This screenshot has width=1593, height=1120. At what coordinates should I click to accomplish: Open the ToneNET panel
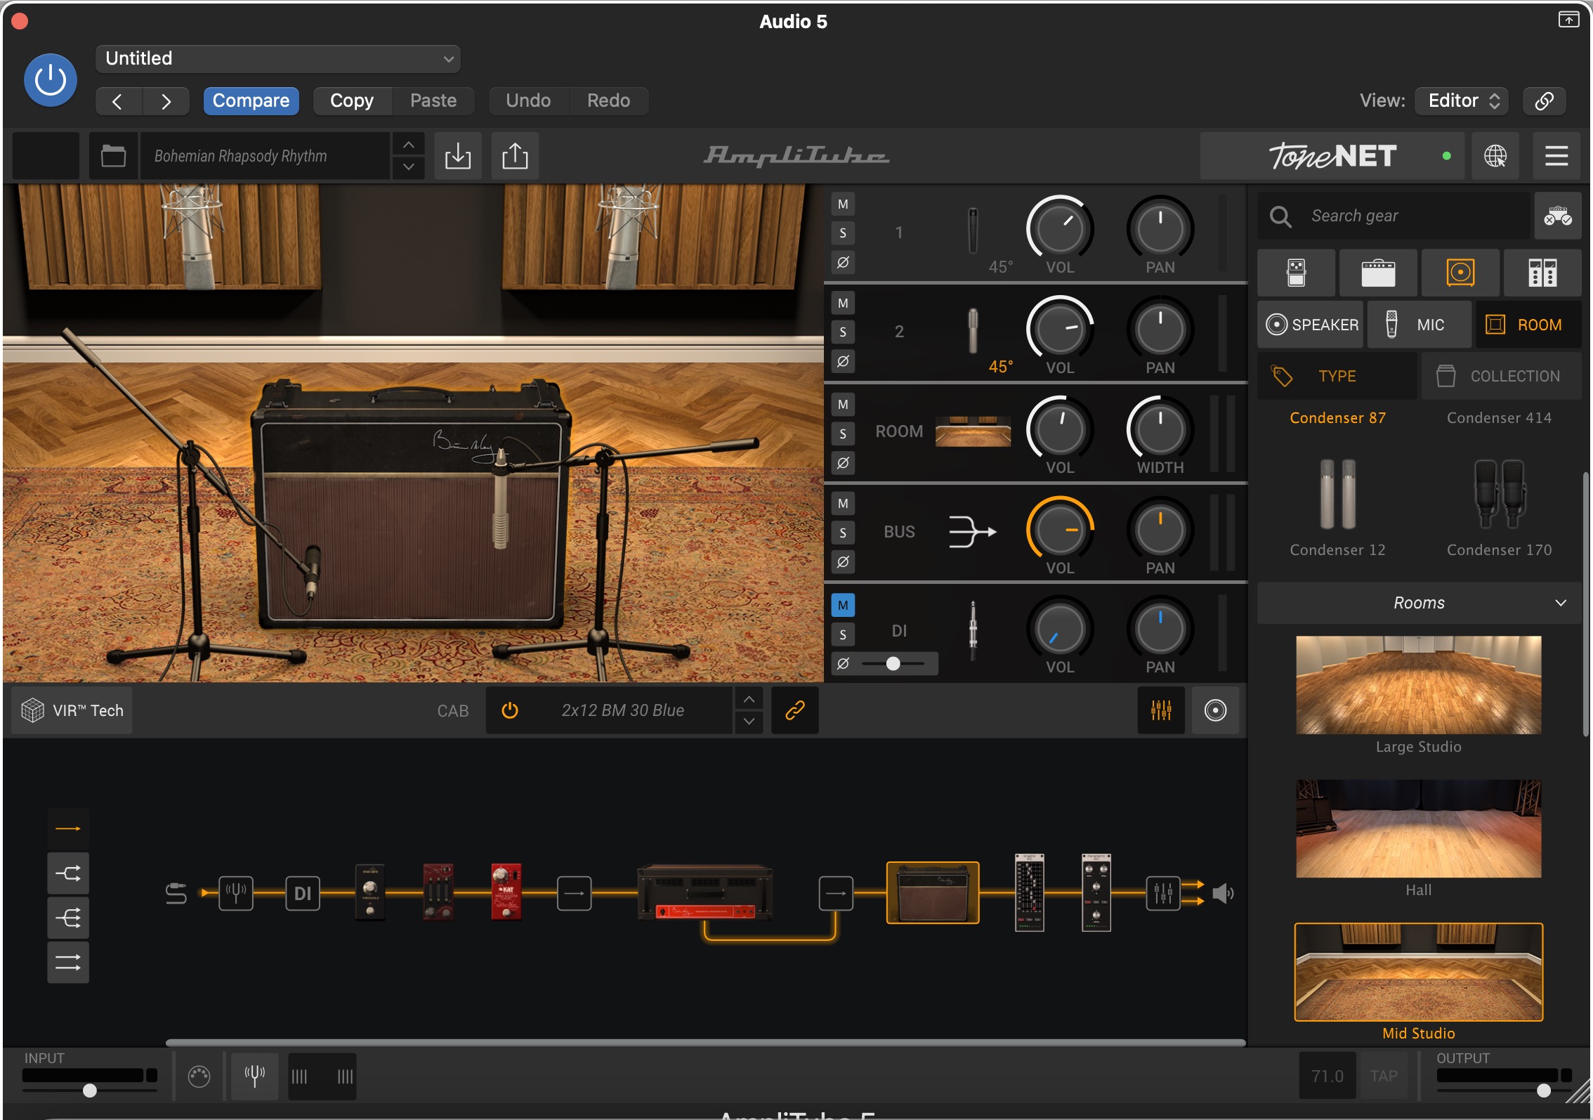1332,156
